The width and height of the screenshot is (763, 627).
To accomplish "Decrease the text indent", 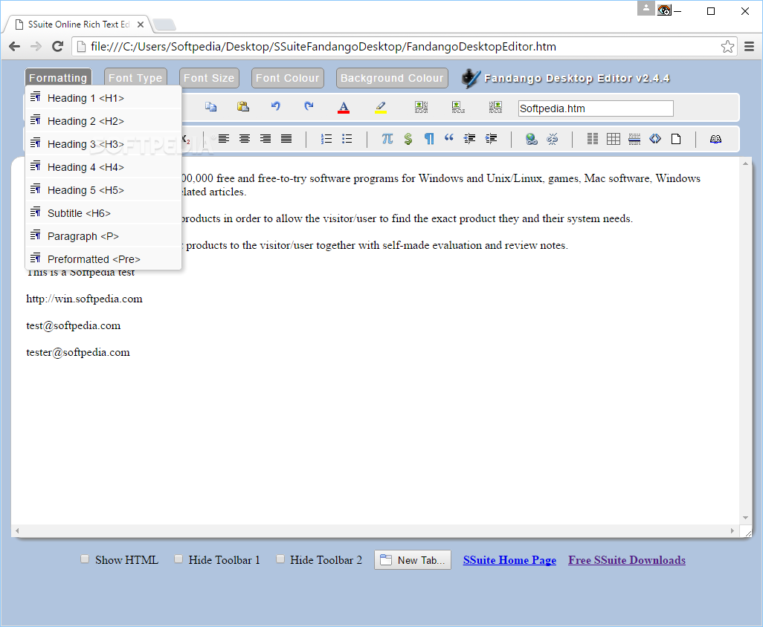I will [x=469, y=139].
